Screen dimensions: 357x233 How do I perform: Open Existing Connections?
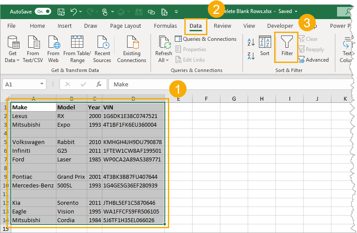(131, 49)
